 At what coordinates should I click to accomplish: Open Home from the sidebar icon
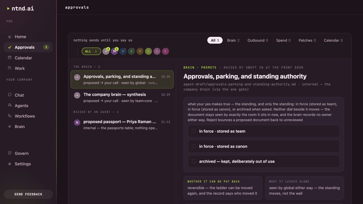tap(10, 37)
